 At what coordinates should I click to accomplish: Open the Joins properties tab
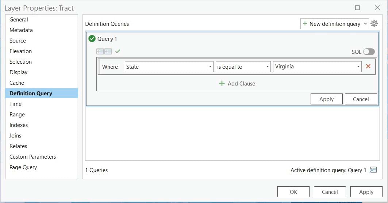coord(15,136)
